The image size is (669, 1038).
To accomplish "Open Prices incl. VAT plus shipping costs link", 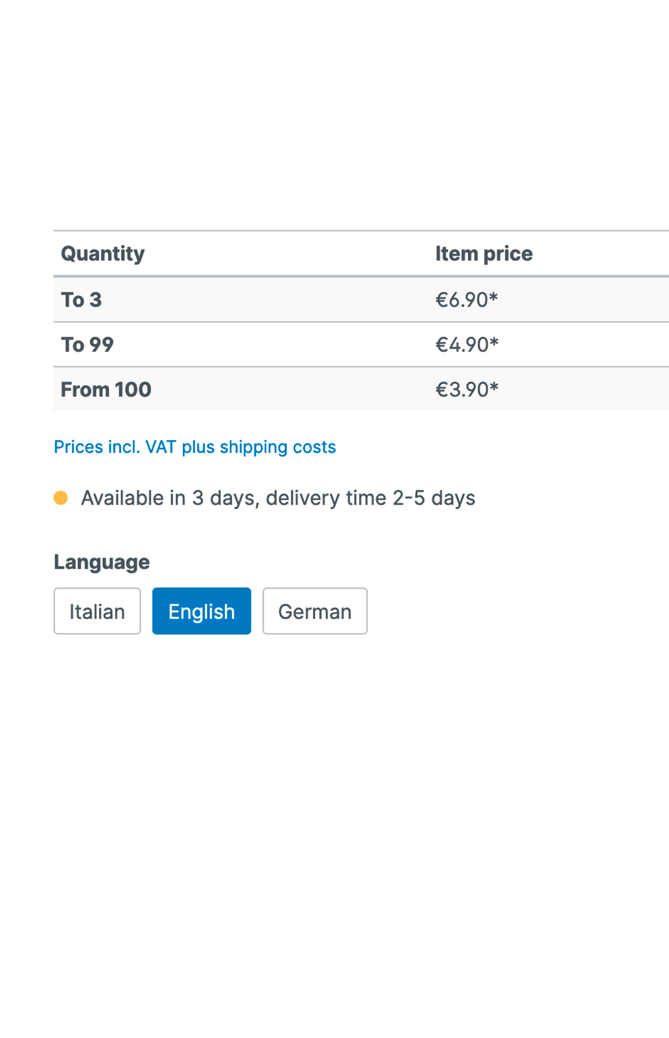I will [195, 447].
